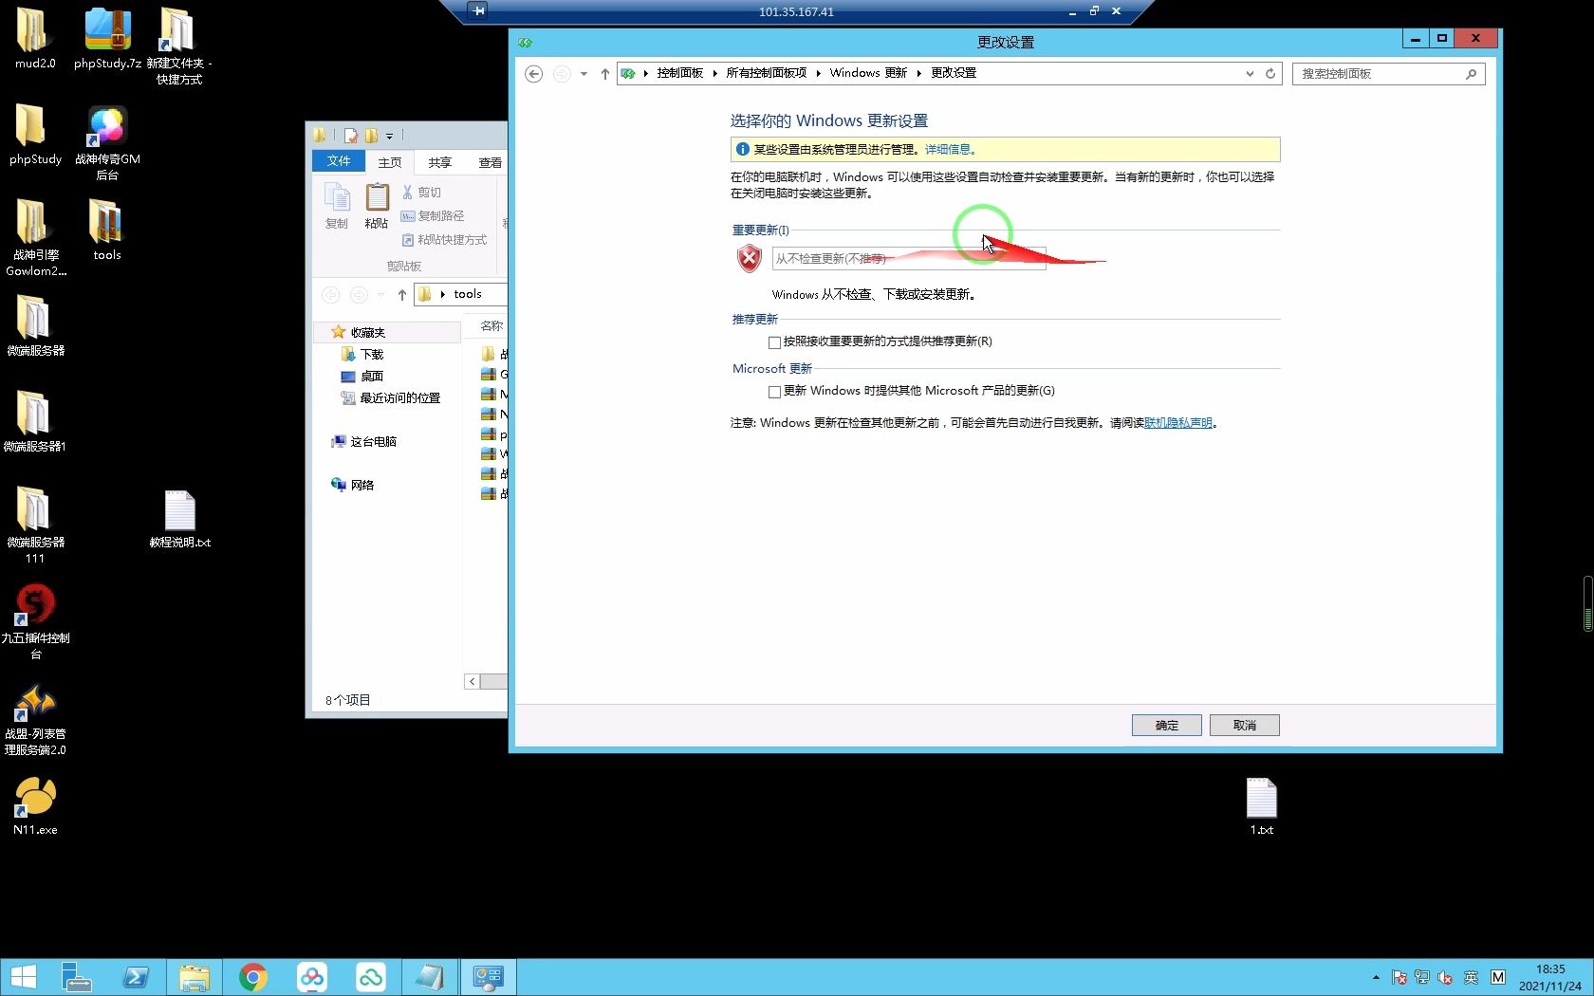Switch to Control Panel taskbar window
1594x996 pixels.
pos(489,977)
